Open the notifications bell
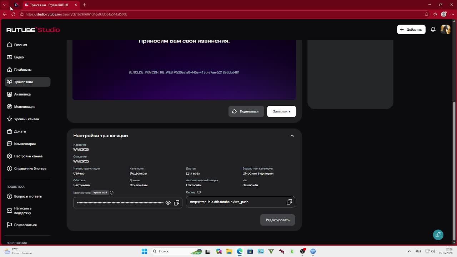Screen dimensions: 457x257 (433, 30)
